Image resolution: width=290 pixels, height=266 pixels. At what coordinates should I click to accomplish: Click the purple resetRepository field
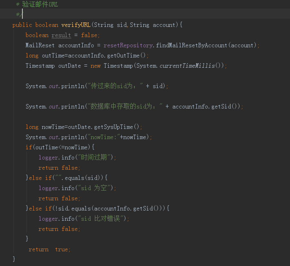[128, 45]
